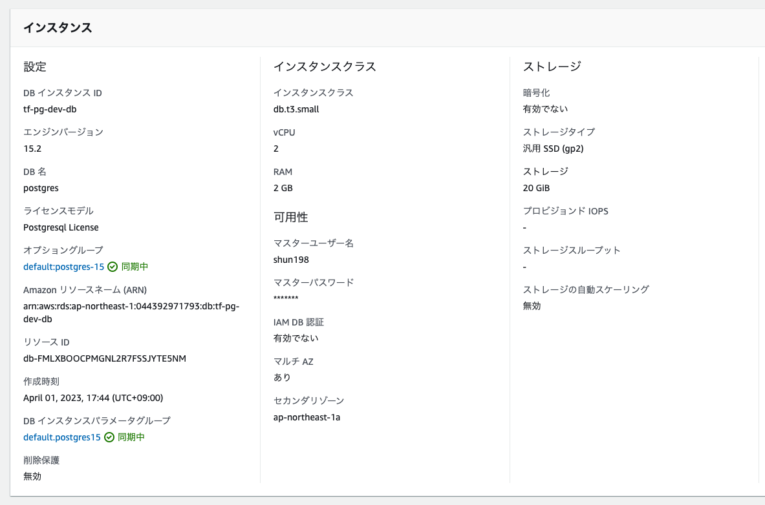Click the 同期中 checkmark beside default.postgres15
This screenshot has width=765, height=505.
click(x=109, y=437)
